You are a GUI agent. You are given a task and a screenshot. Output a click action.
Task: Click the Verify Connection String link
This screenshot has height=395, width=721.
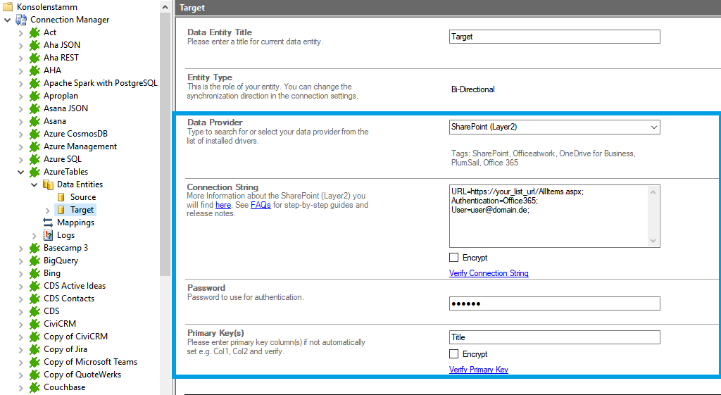pos(489,273)
